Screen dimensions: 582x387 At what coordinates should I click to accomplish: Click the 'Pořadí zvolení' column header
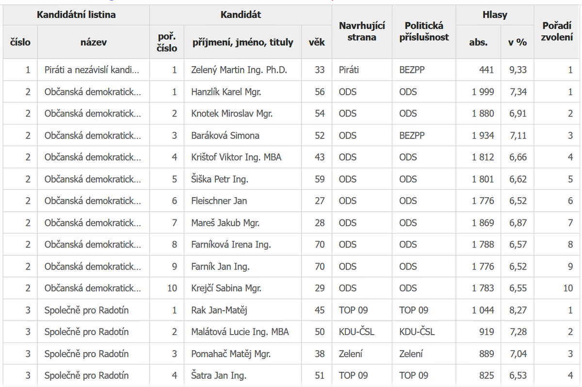coord(557,32)
